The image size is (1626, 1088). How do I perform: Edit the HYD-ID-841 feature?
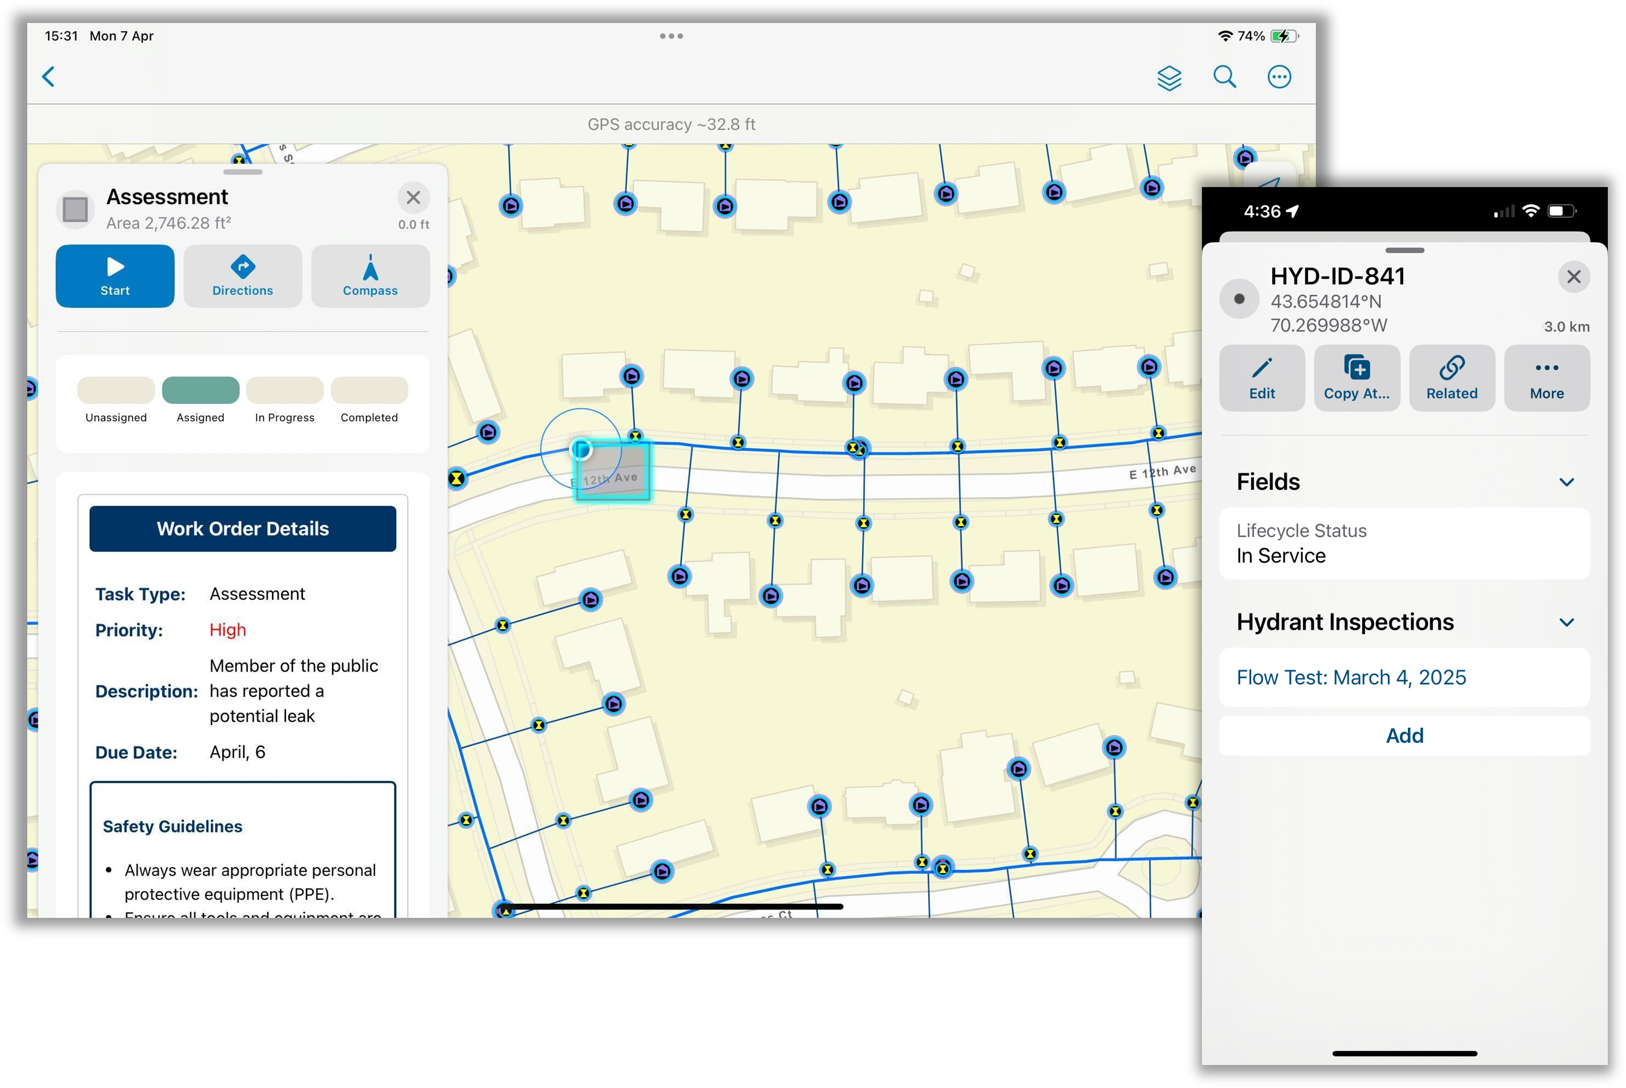point(1262,377)
